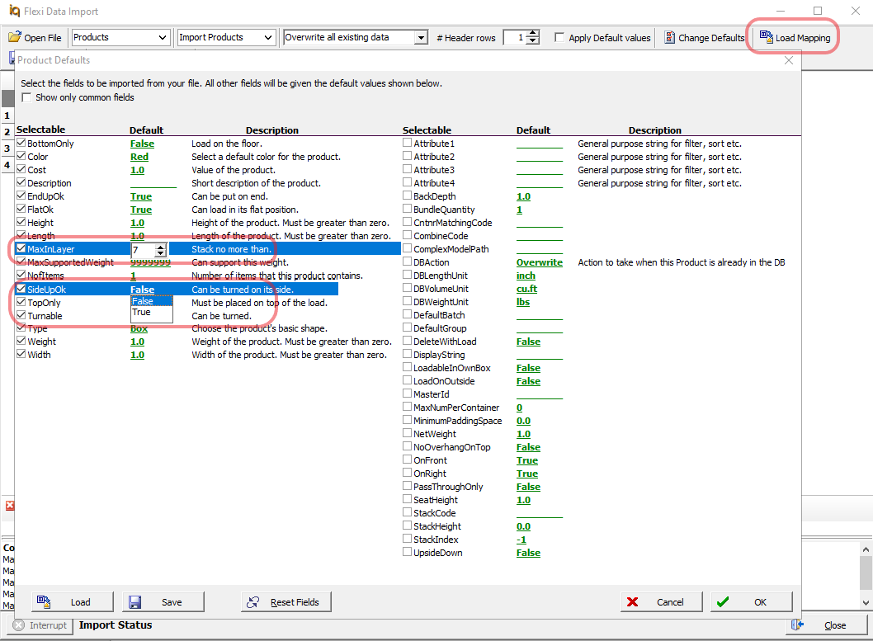Screen dimensions: 873x641
Task: Click the red X Cancel icon
Action: [x=633, y=601]
